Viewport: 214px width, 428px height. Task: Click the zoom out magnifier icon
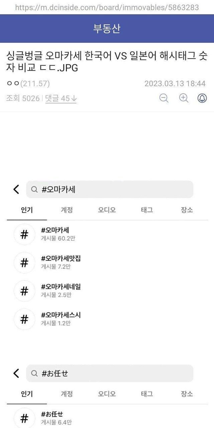[164, 98]
